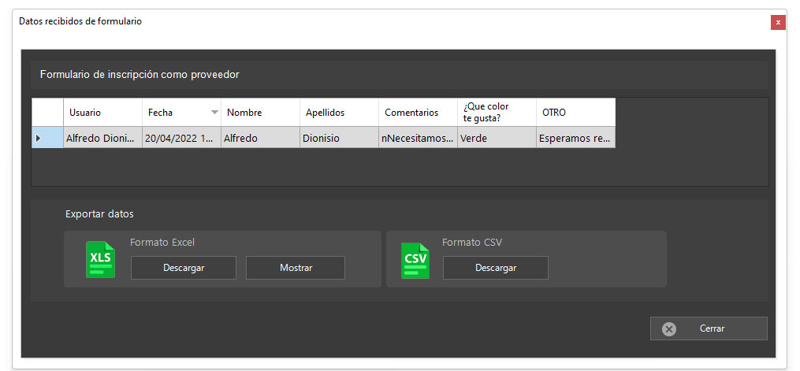This screenshot has width=800, height=371.
Task: Click the 'Exportar datos' section label
Action: [x=99, y=214]
